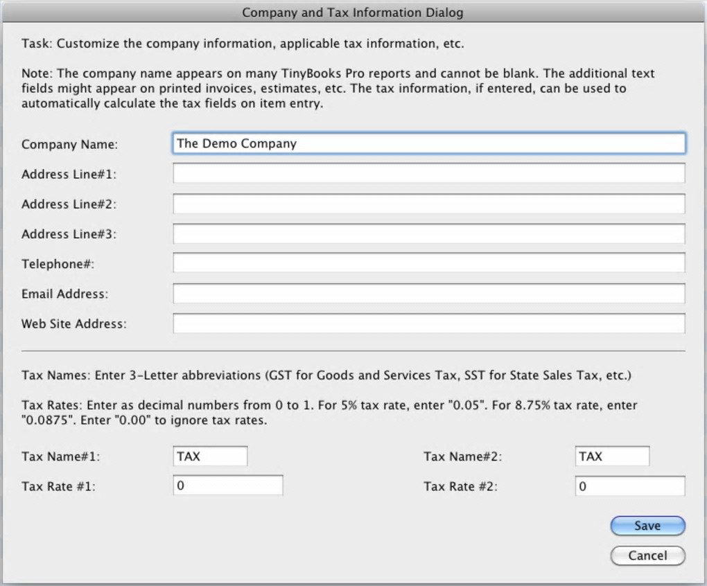Screen dimensions: 707x586
Task: Click the Email Address input field
Action: point(428,294)
